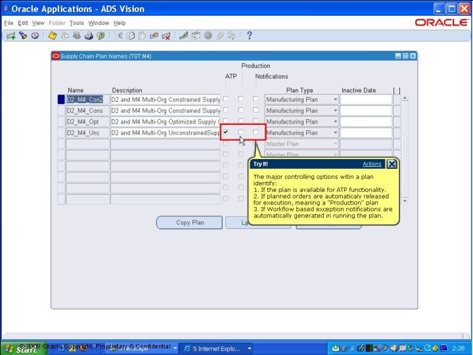The image size is (473, 355).
Task: Open the View menu
Action: coord(38,23)
